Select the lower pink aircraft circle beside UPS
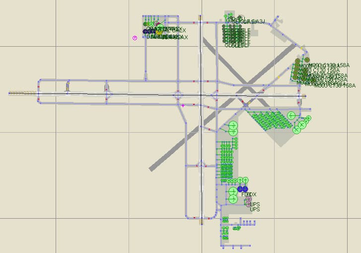Screen dimensions: 361x253 pyautogui.click(x=248, y=204)
